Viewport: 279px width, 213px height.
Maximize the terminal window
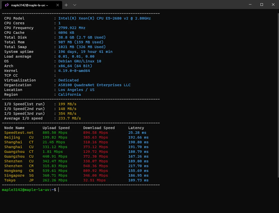pyautogui.click(x=261, y=5)
